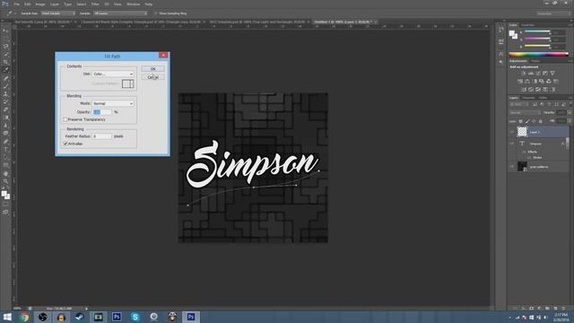Select the Move tool

click(x=6, y=31)
